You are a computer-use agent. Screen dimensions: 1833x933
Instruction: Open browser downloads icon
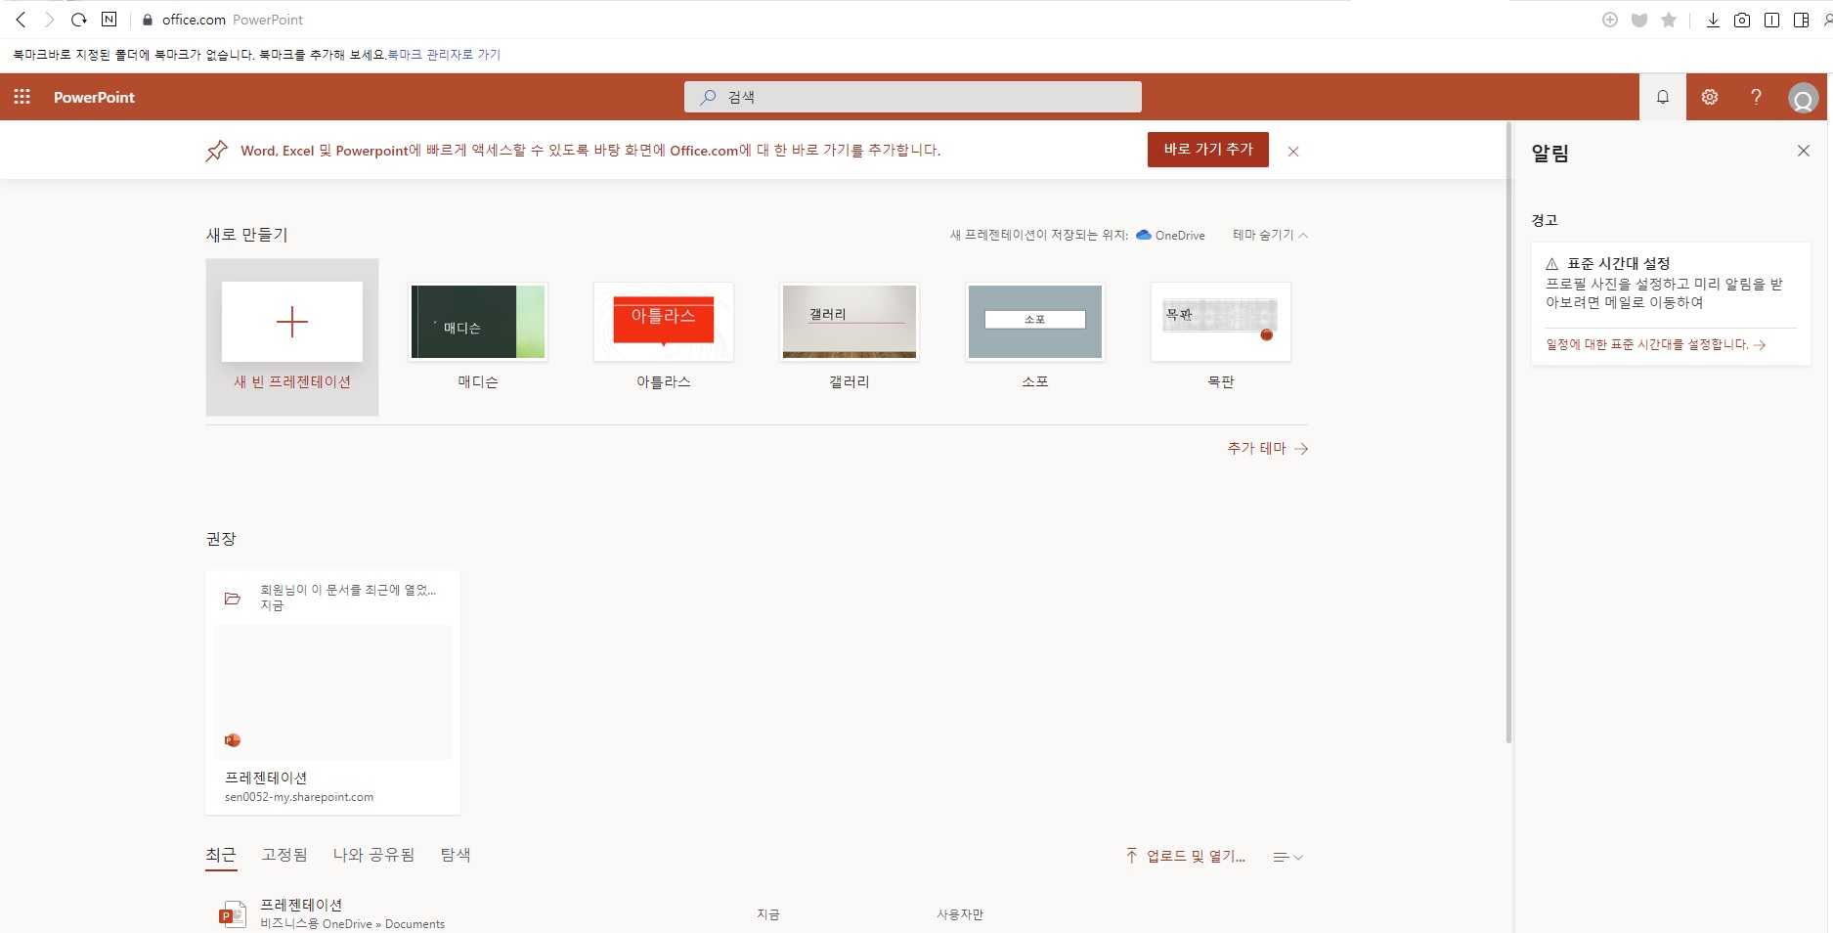pyautogui.click(x=1713, y=20)
